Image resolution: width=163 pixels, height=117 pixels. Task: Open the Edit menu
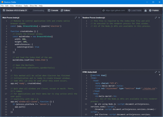point(7,6)
